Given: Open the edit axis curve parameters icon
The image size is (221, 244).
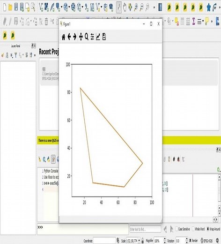Looking at the screenshot, I should tap(98, 37).
